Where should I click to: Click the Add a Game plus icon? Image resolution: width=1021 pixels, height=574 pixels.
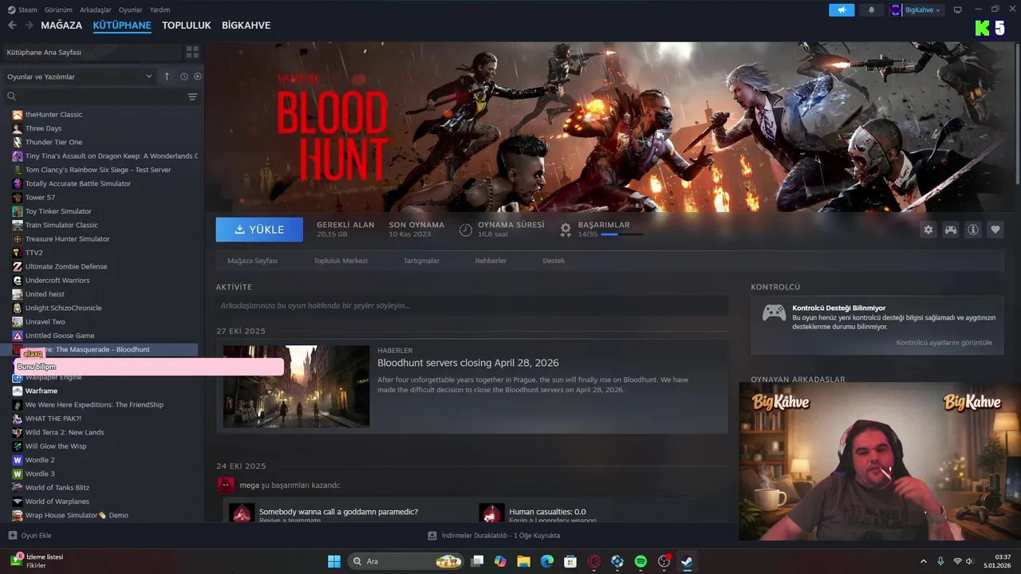click(x=12, y=536)
